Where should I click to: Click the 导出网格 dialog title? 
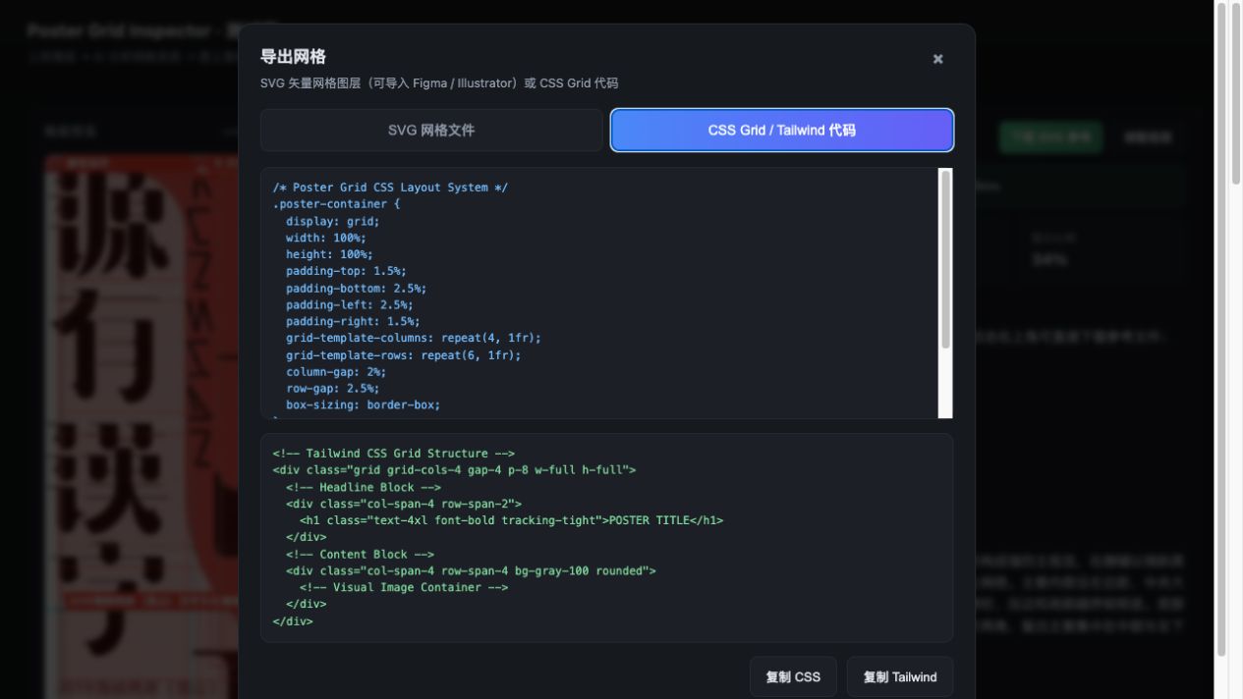293,57
